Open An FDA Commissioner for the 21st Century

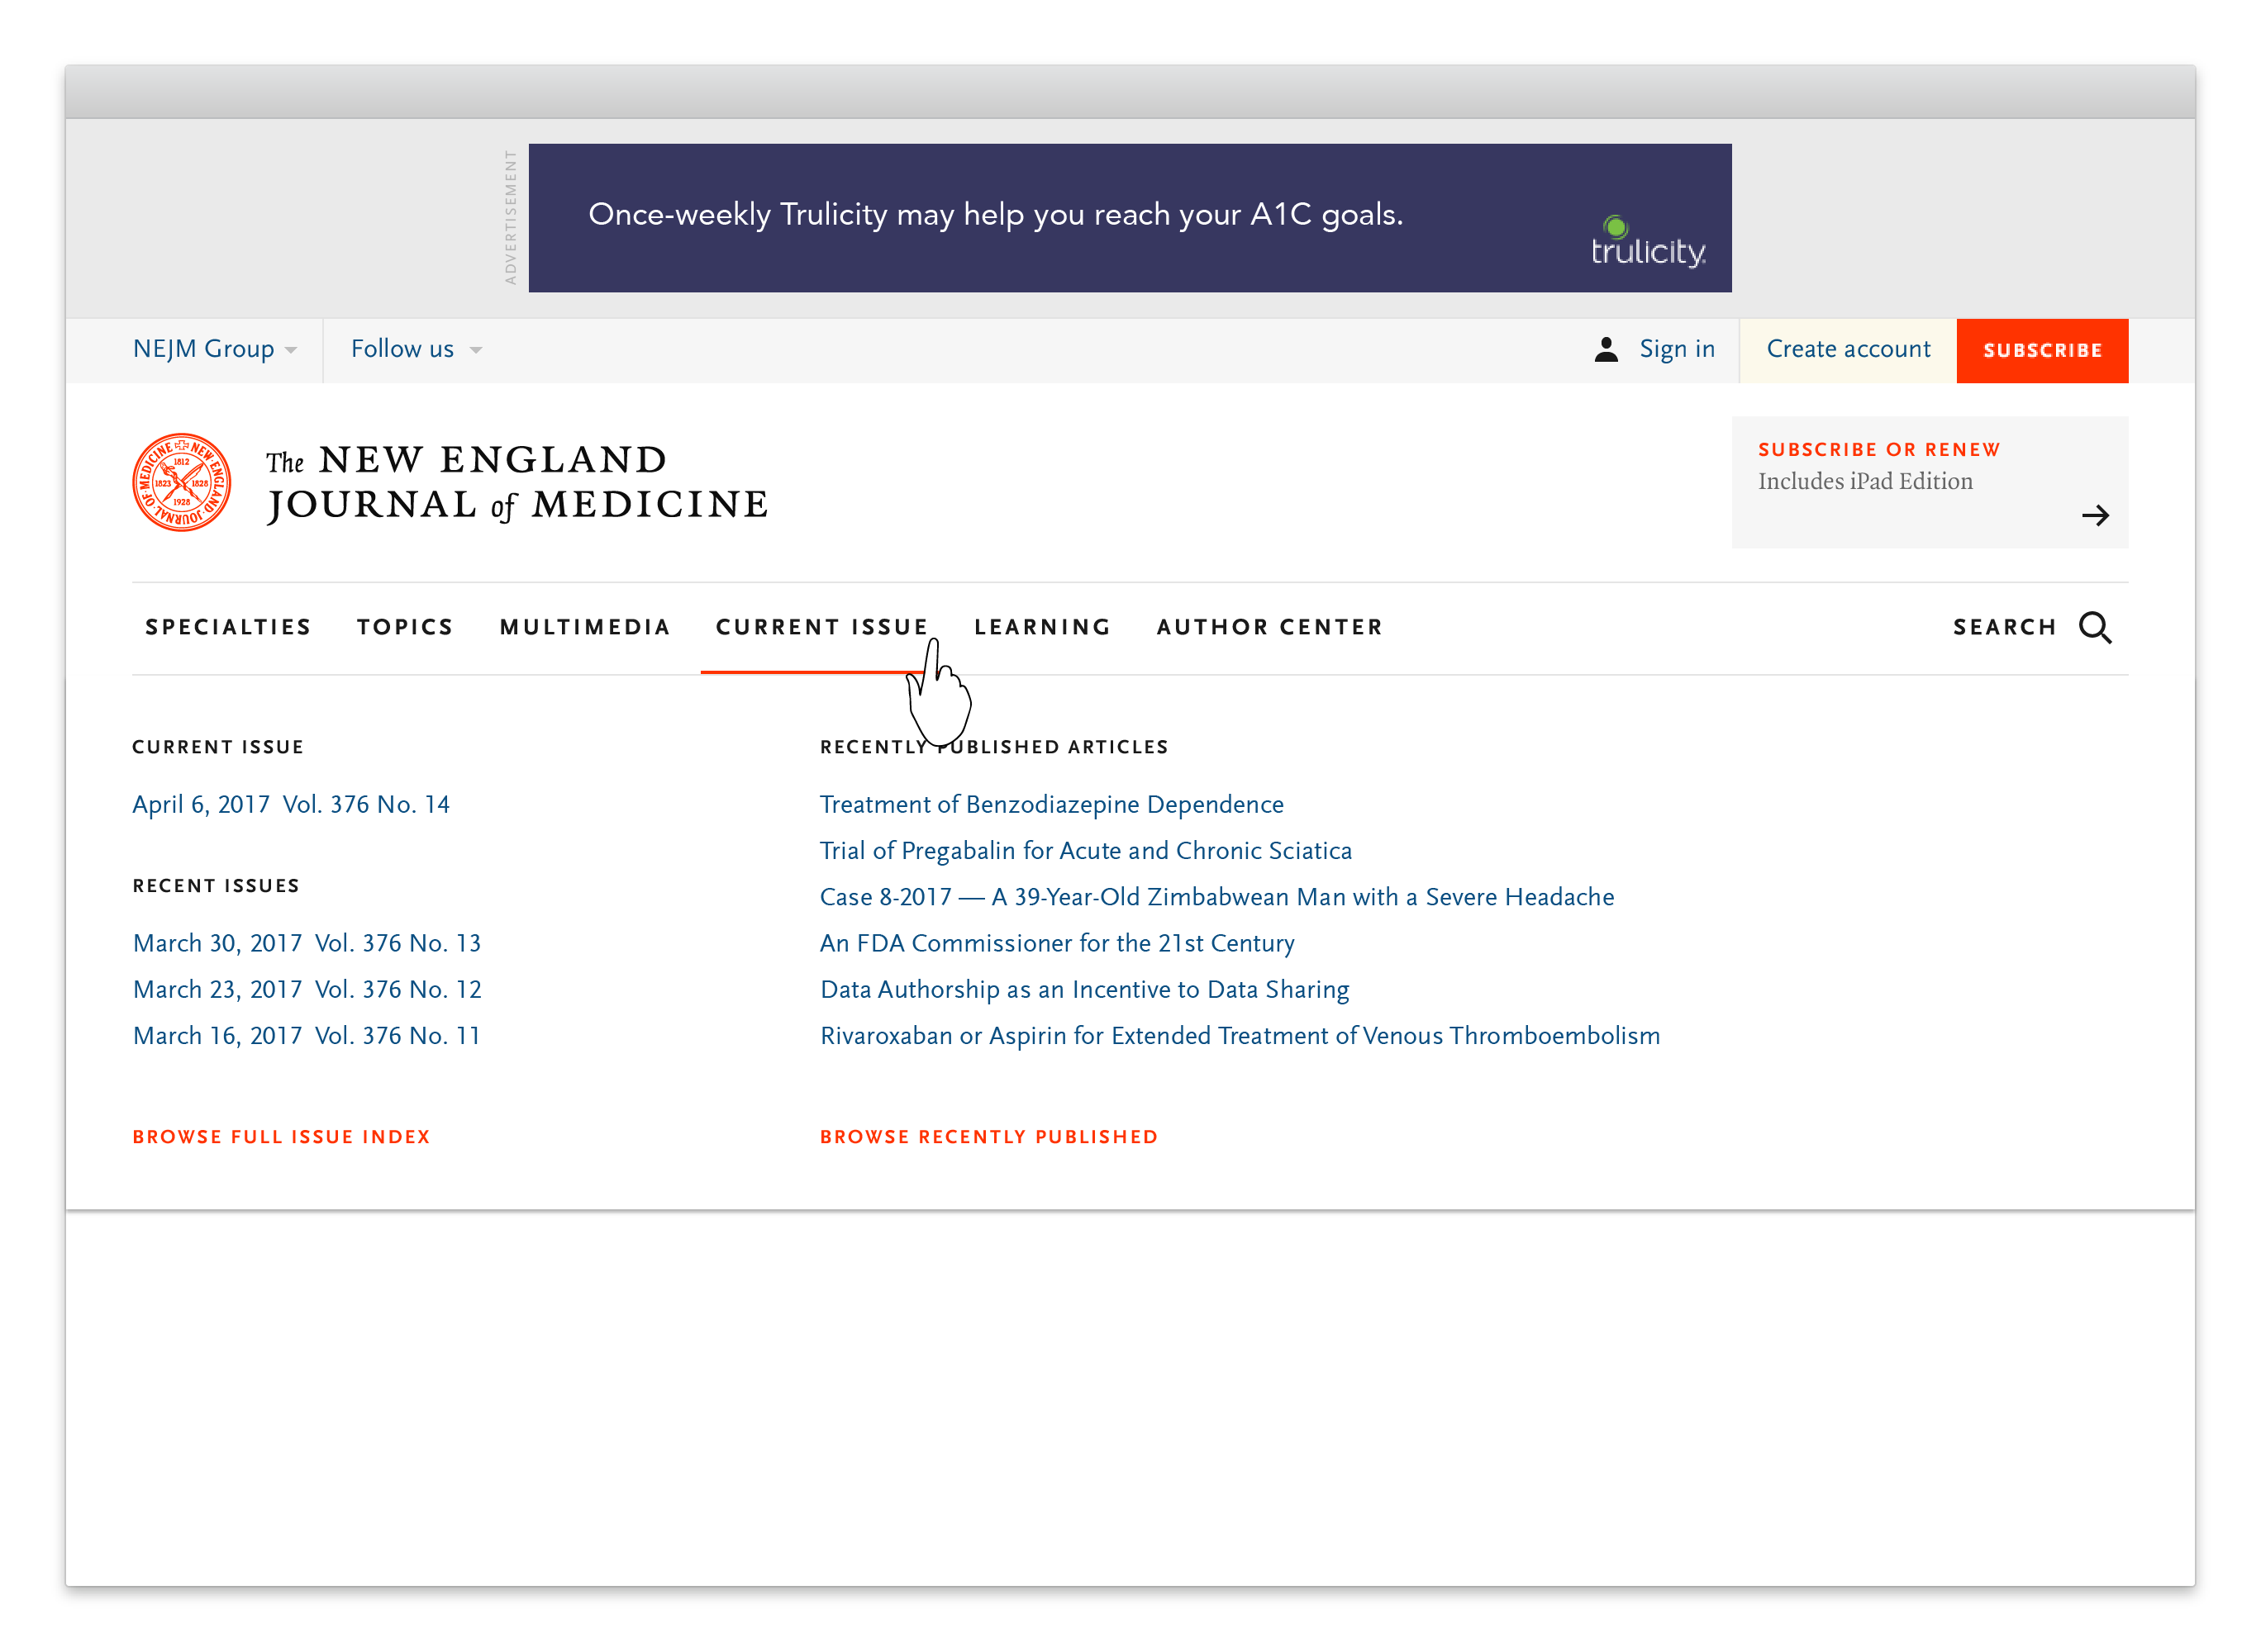(x=1056, y=943)
